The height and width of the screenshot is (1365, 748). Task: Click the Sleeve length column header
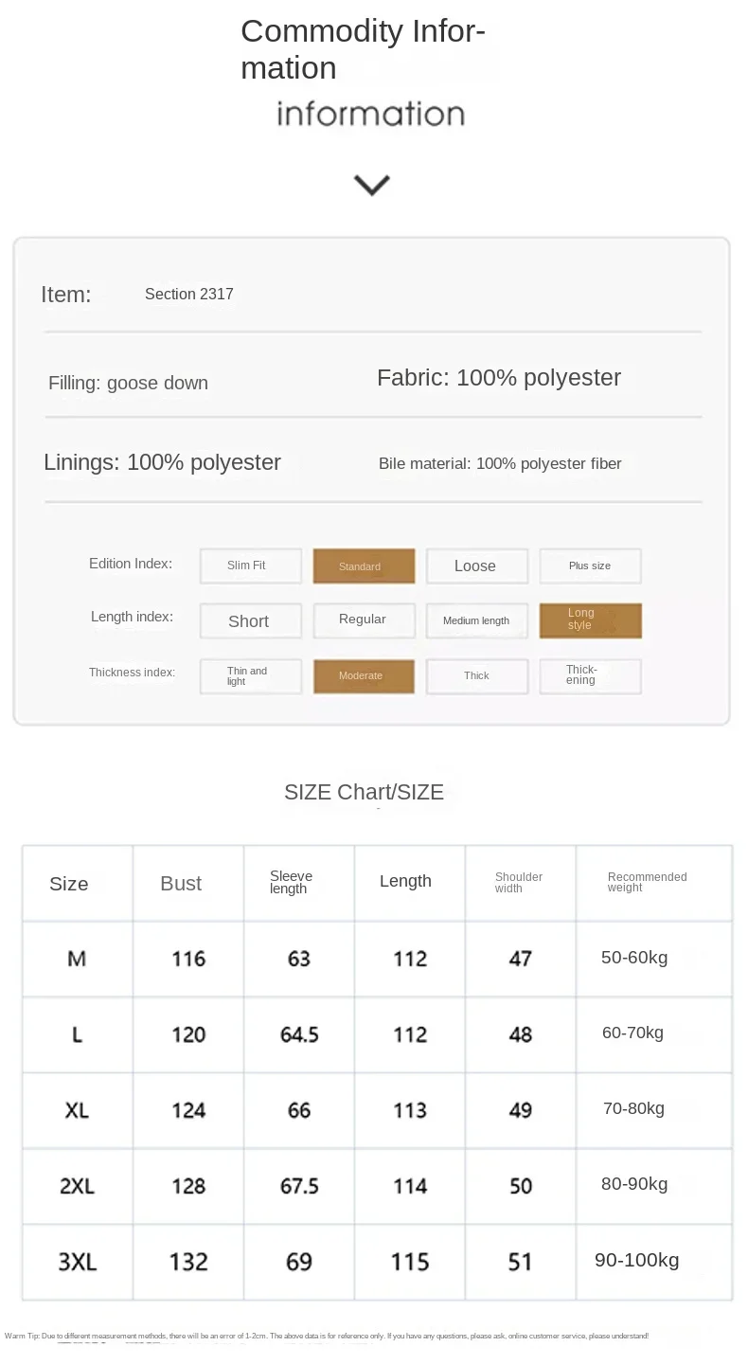(x=291, y=882)
